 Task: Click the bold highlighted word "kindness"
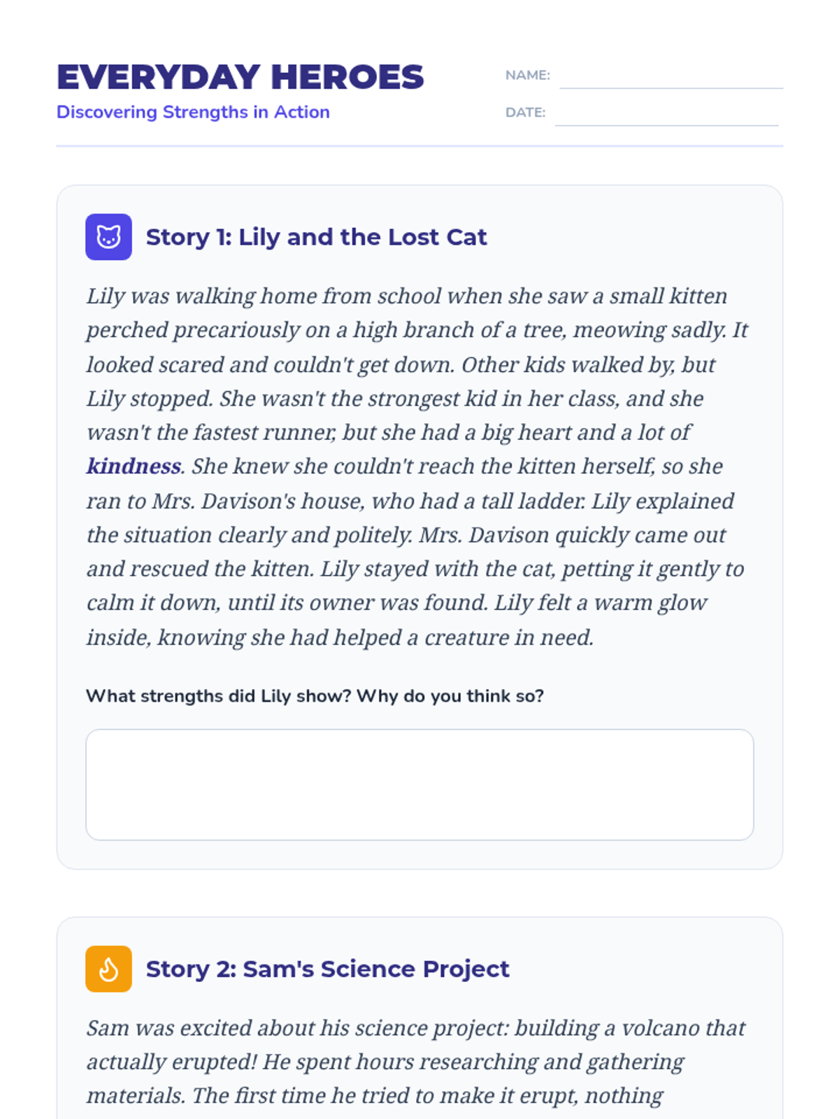(134, 466)
